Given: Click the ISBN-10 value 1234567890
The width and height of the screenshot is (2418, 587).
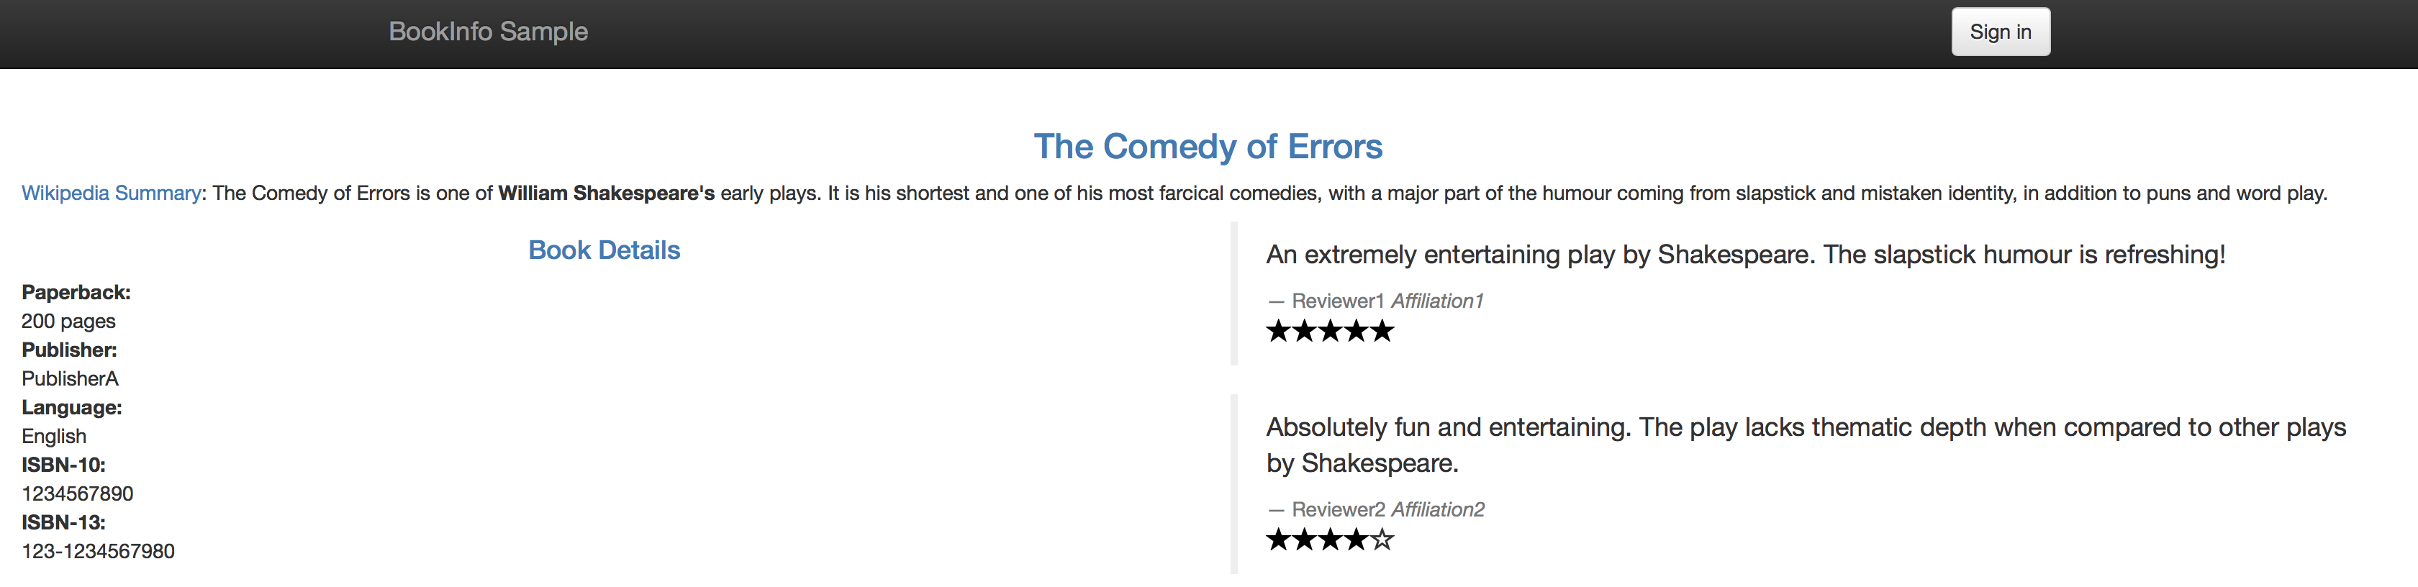Looking at the screenshot, I should click(x=77, y=493).
